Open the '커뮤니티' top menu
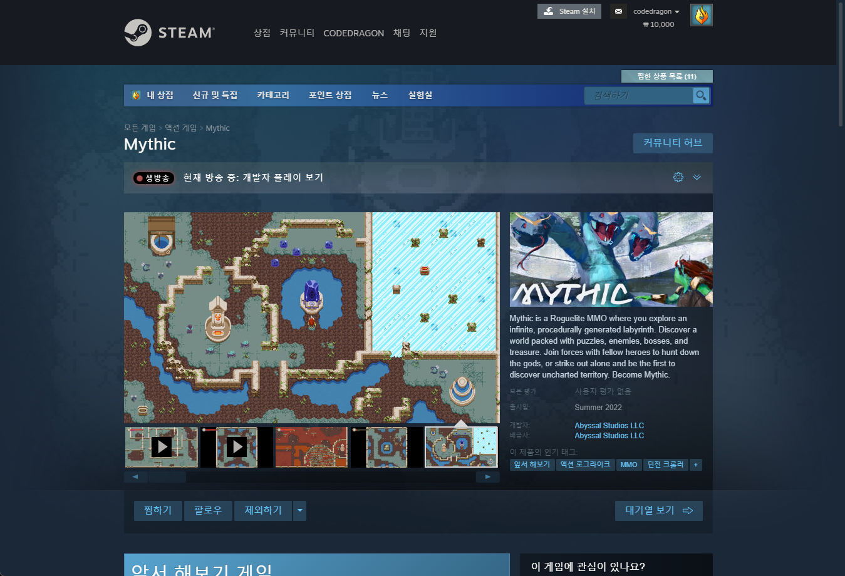The height and width of the screenshot is (576, 845). [297, 33]
